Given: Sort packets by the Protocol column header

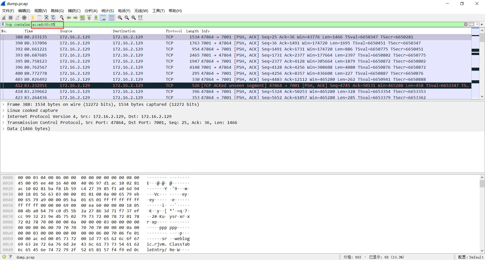Looking at the screenshot, I should (x=174, y=31).
